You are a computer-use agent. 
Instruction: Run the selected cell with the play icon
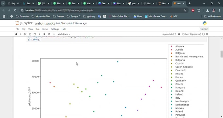pos(40,34)
